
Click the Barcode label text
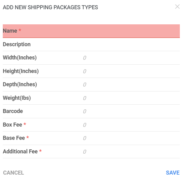pos(13,111)
